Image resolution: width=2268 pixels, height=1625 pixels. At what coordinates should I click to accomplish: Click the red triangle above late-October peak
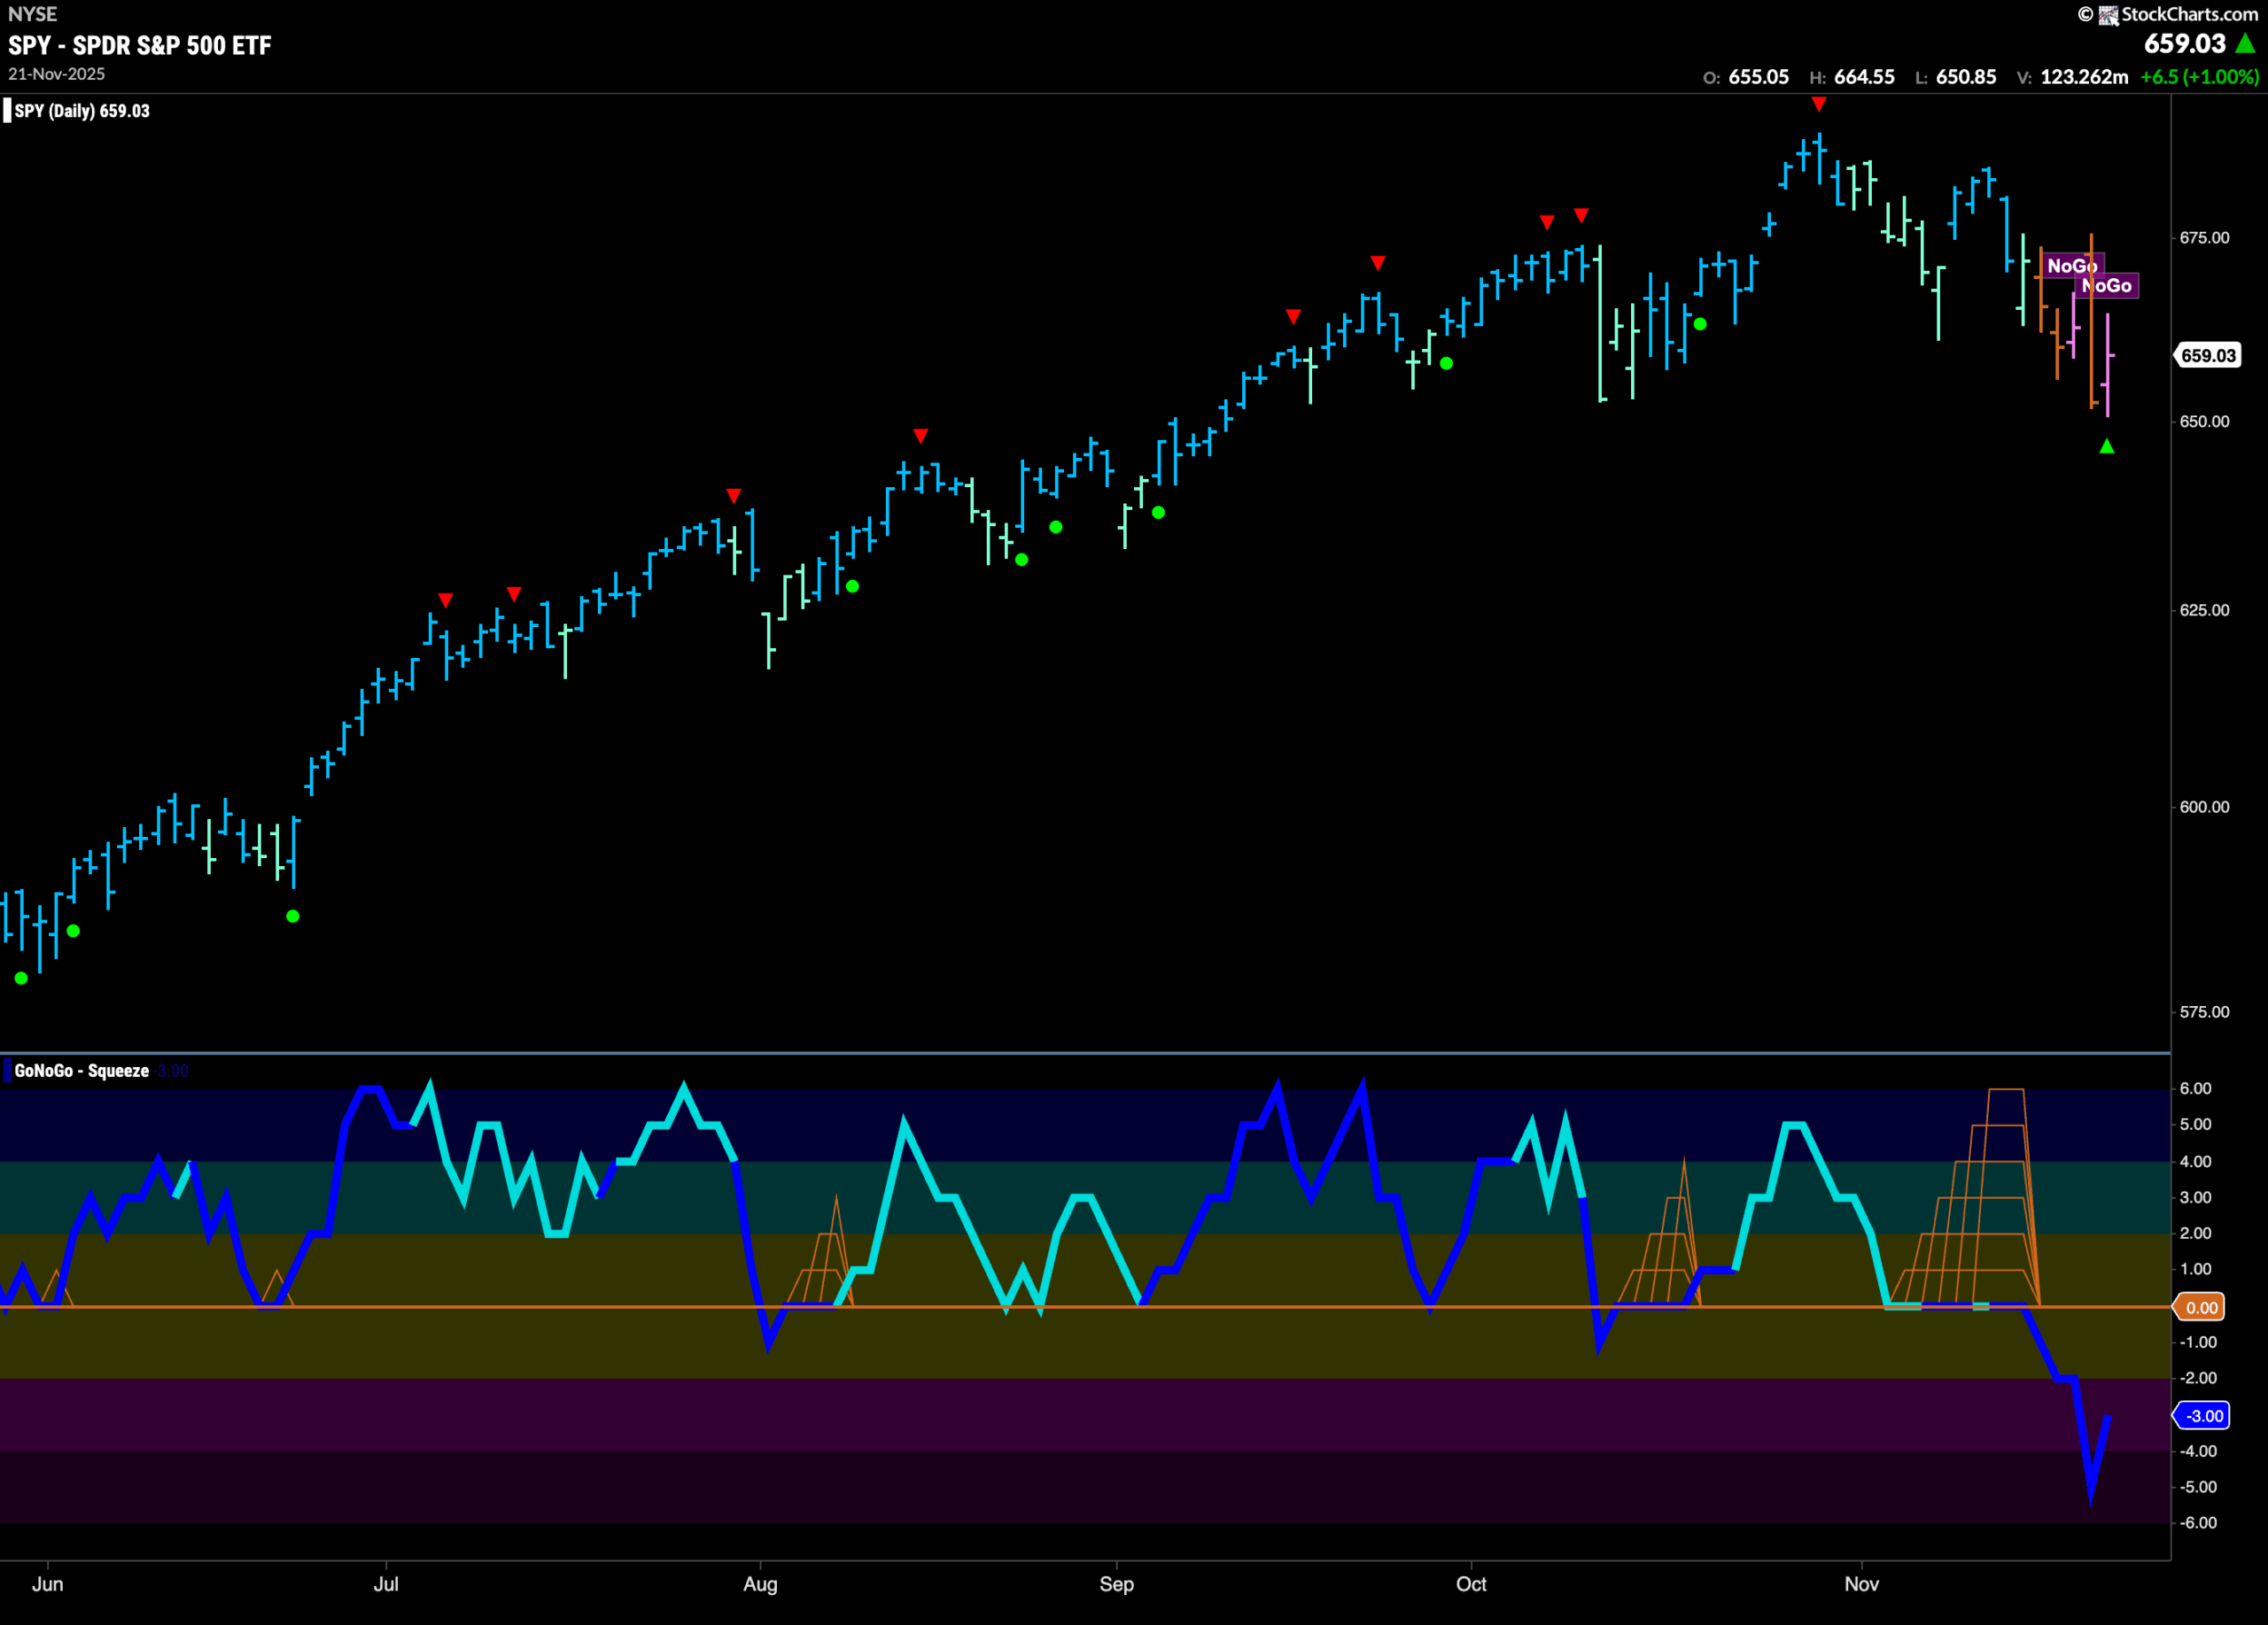[x=1819, y=104]
